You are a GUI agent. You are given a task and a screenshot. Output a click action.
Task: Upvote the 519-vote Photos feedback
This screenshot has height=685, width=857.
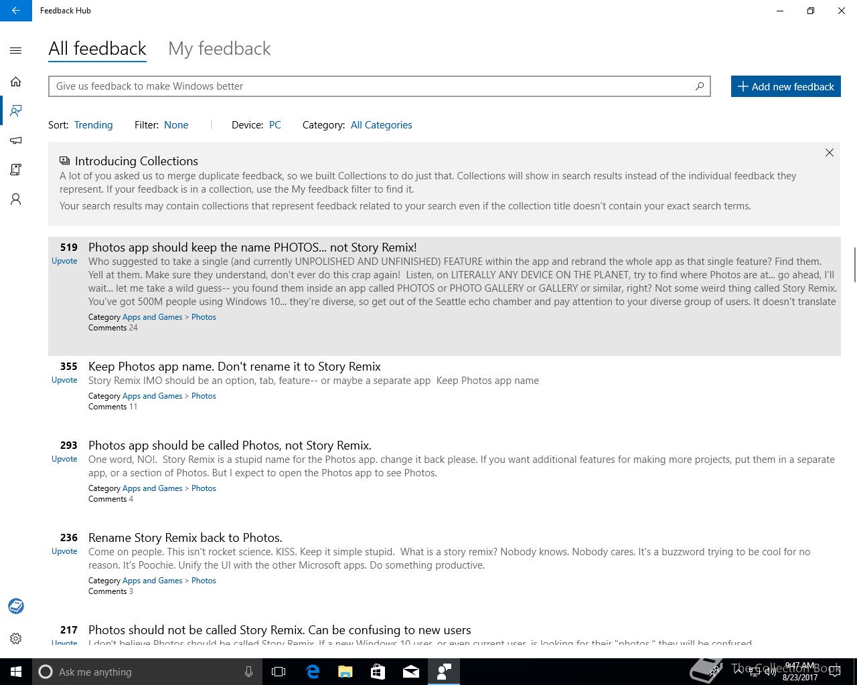[x=64, y=261]
